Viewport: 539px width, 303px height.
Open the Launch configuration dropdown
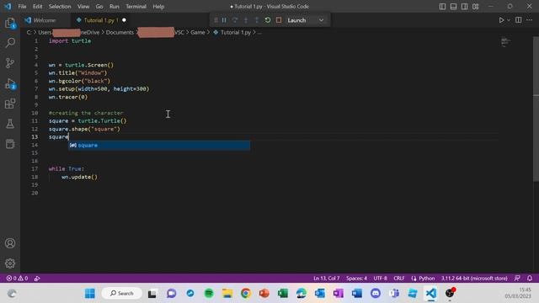click(x=306, y=20)
